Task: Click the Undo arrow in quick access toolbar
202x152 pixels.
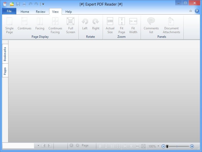Action: [x=30, y=4]
